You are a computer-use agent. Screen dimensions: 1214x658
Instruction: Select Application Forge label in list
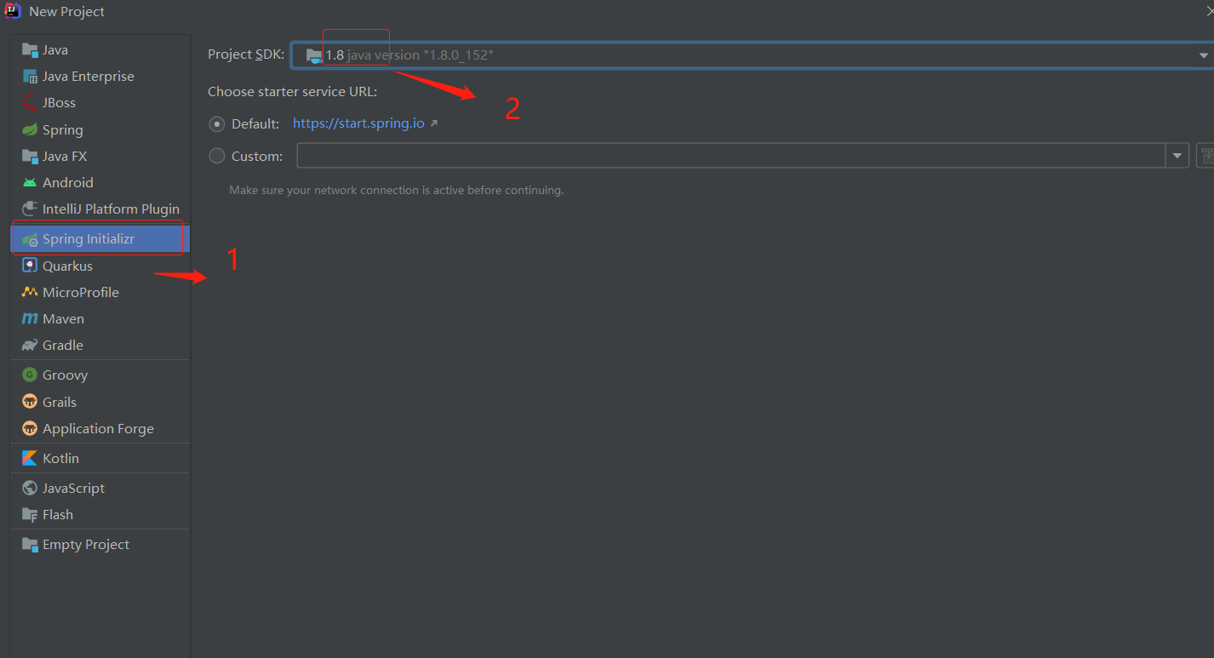tap(99, 429)
